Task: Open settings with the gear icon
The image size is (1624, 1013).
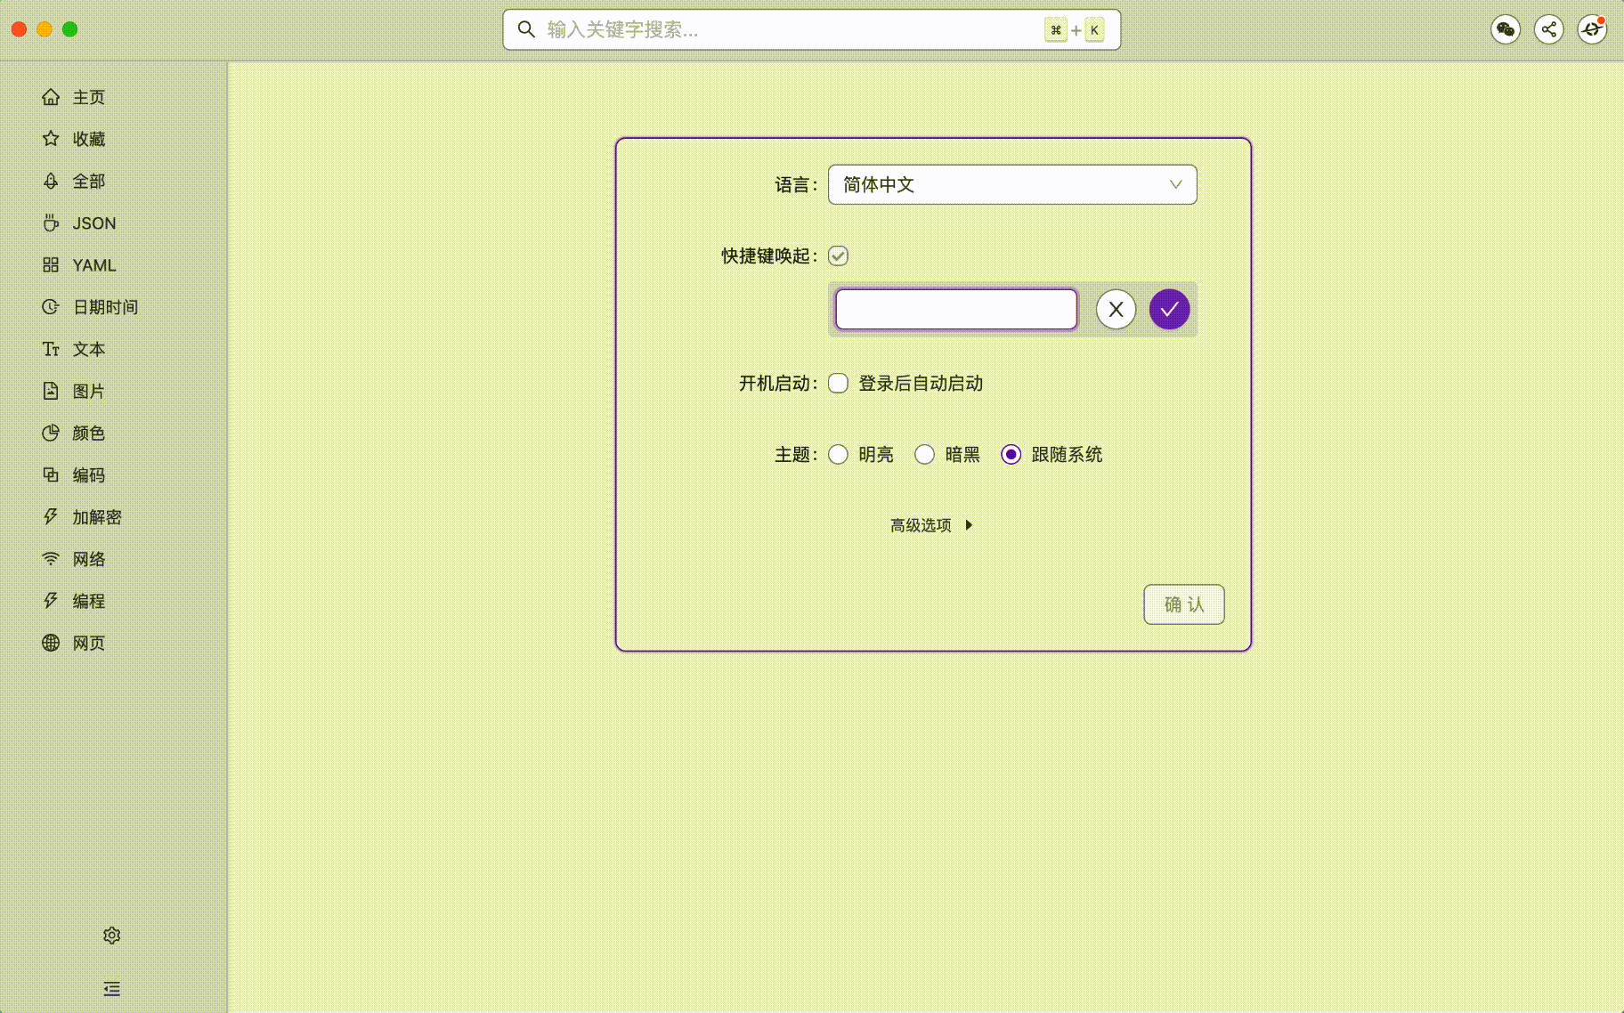Action: pyautogui.click(x=111, y=936)
